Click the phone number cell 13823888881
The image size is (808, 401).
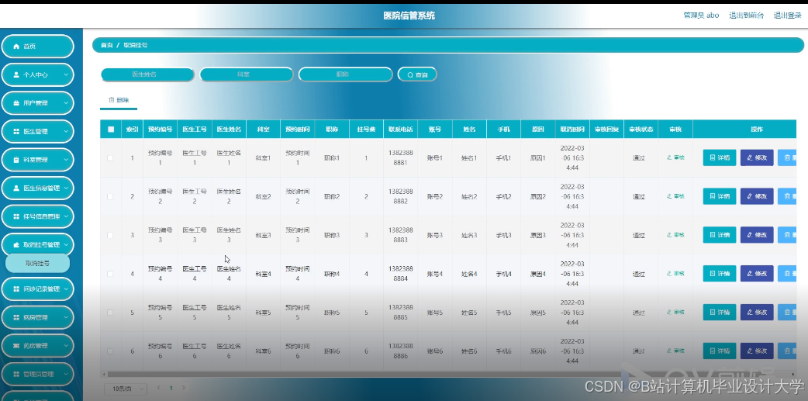click(400, 157)
